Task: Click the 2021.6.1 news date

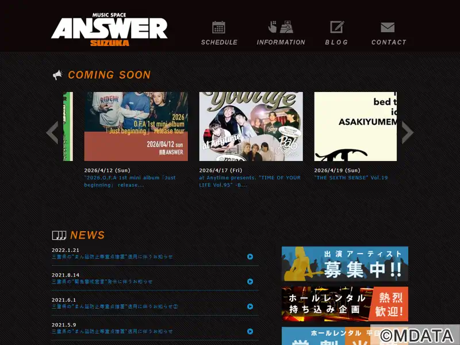Action: click(64, 300)
